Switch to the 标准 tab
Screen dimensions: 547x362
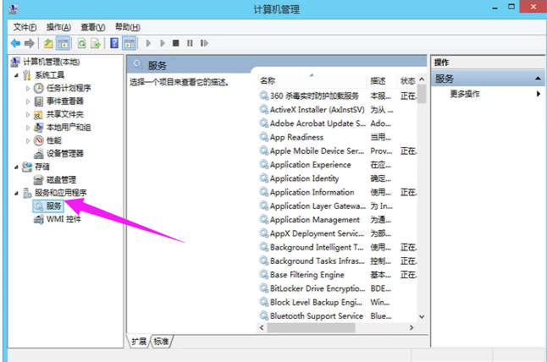[x=160, y=341]
